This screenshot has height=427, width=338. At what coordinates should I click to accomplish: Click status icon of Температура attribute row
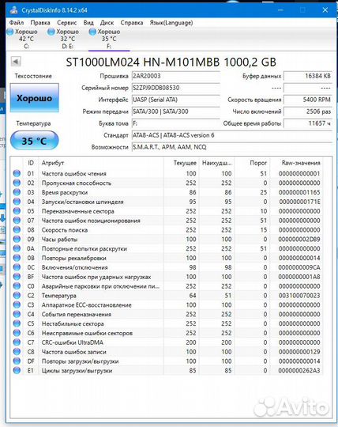[17, 296]
